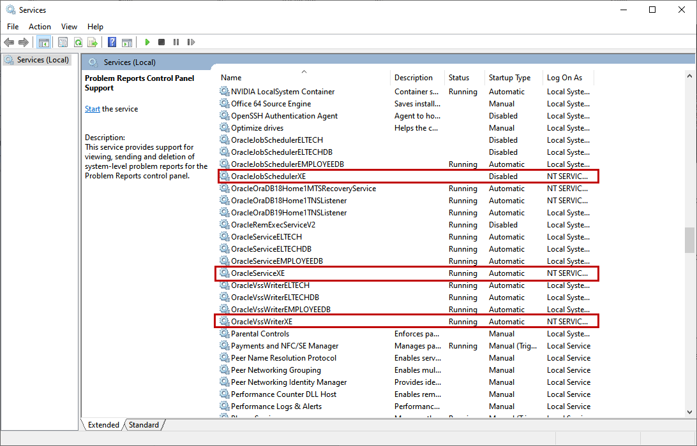Image resolution: width=697 pixels, height=446 pixels.
Task: Select OracleVssWriterELTECHDB service row
Action: (x=407, y=298)
